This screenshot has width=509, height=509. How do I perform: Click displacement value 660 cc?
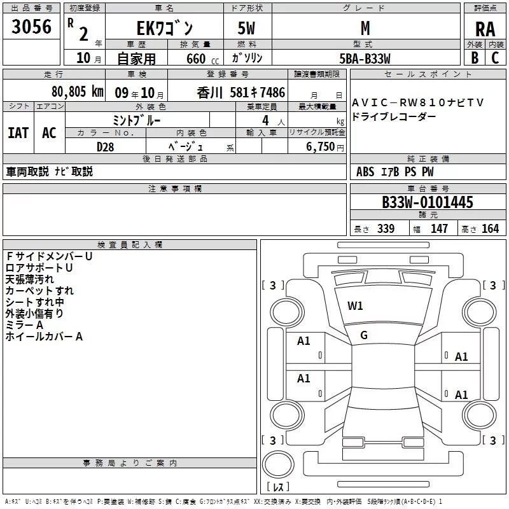coord(202,59)
